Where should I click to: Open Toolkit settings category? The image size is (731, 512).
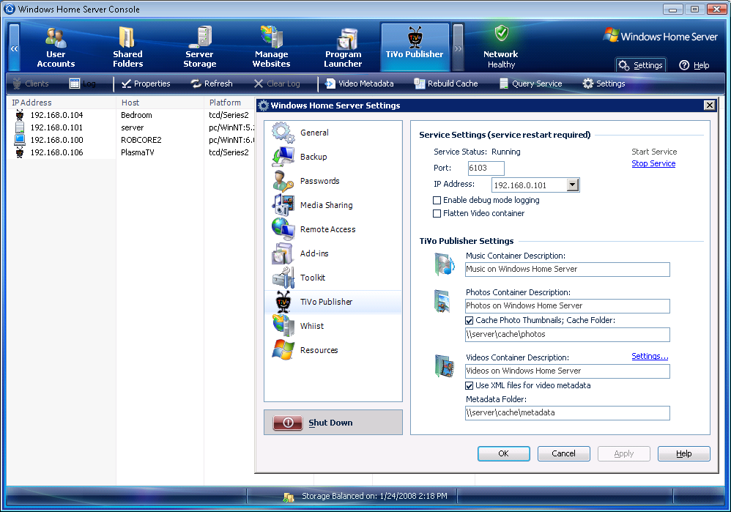click(333, 278)
